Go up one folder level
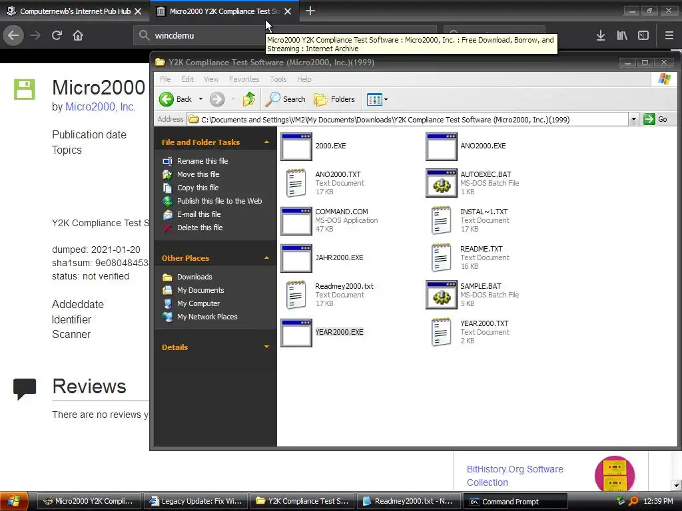 (249, 99)
